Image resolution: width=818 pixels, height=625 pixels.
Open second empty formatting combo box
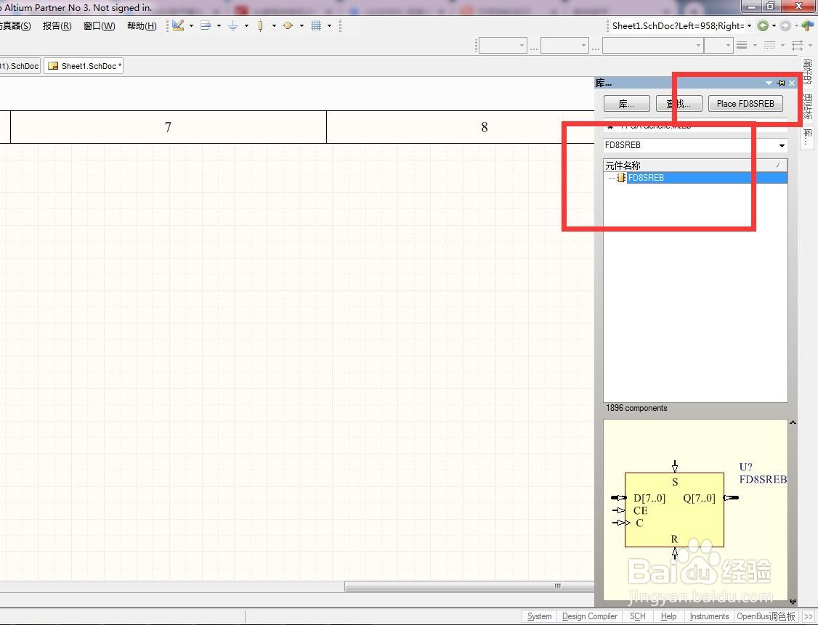(564, 45)
